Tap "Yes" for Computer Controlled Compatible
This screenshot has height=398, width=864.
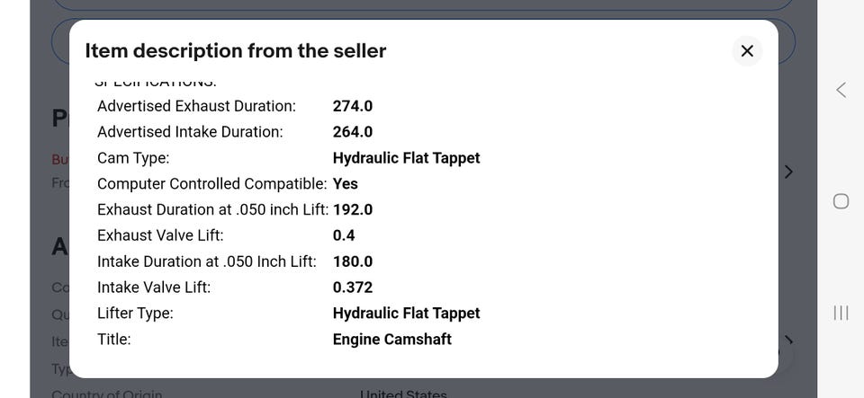(346, 184)
